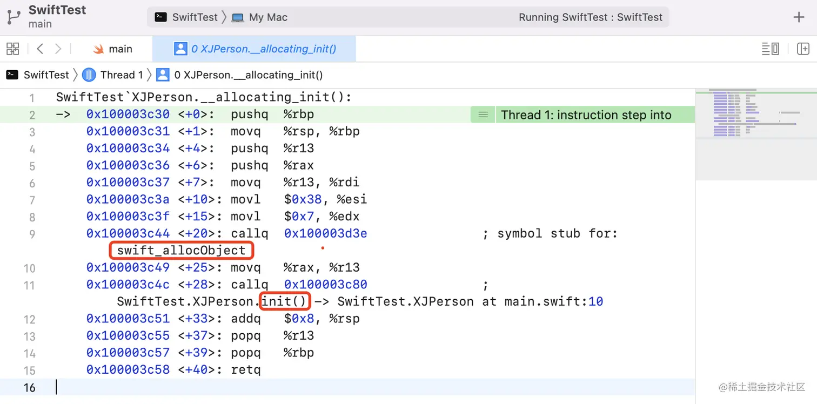The width and height of the screenshot is (817, 404).
Task: Click the SwiftTest scheme selector
Action: pos(186,17)
